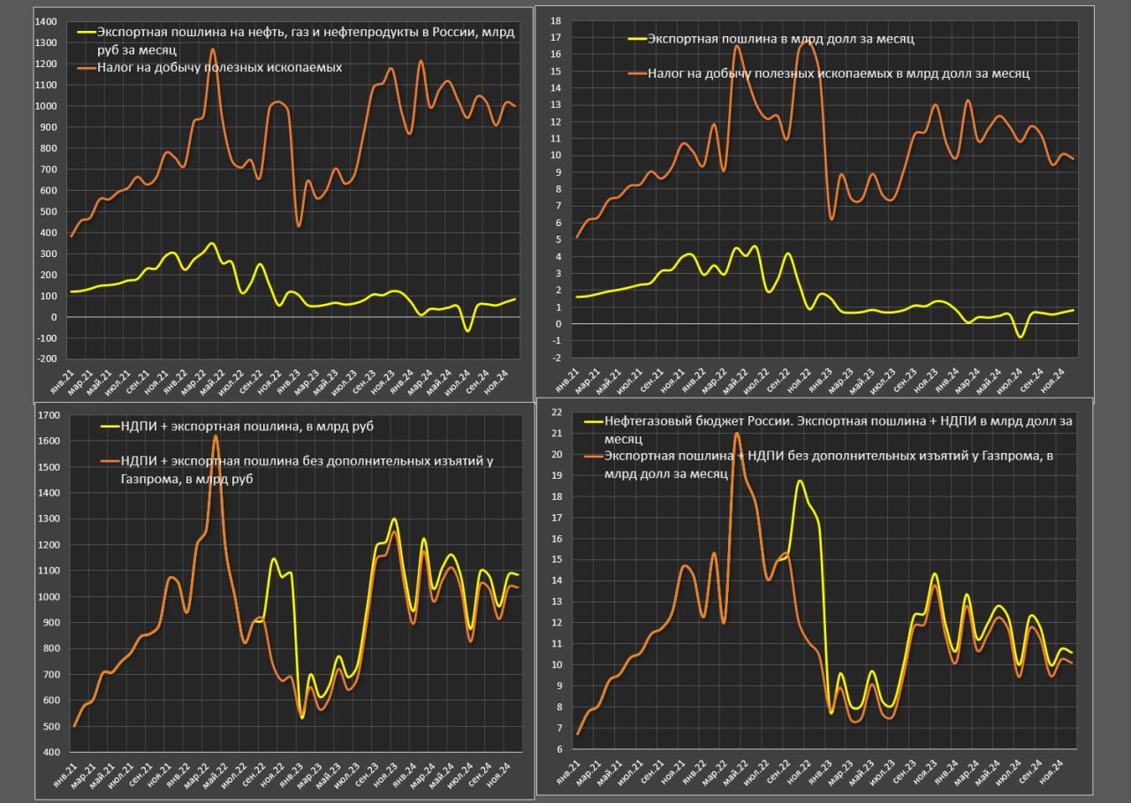Click the yellow line's negative dip in top-left chart

468,330
